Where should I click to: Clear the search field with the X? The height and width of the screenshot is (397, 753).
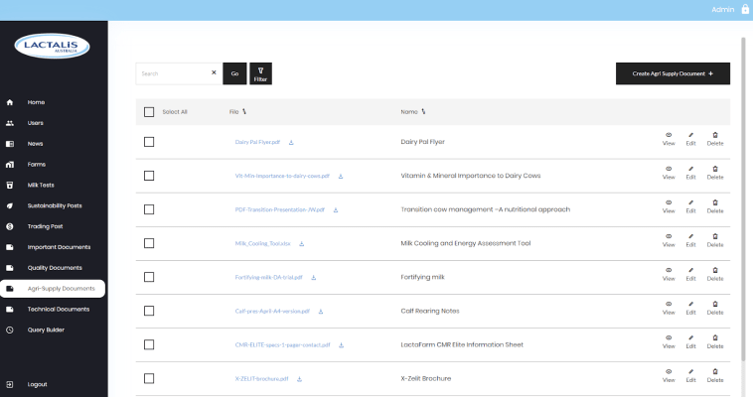(214, 72)
